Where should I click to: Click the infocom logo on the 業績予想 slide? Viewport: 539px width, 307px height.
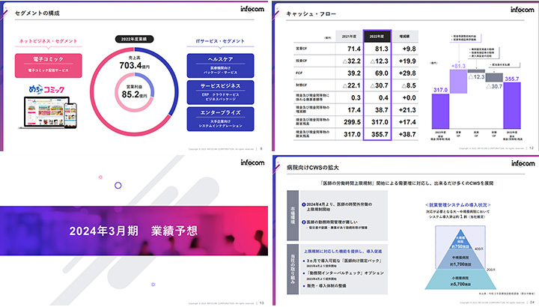(x=252, y=162)
